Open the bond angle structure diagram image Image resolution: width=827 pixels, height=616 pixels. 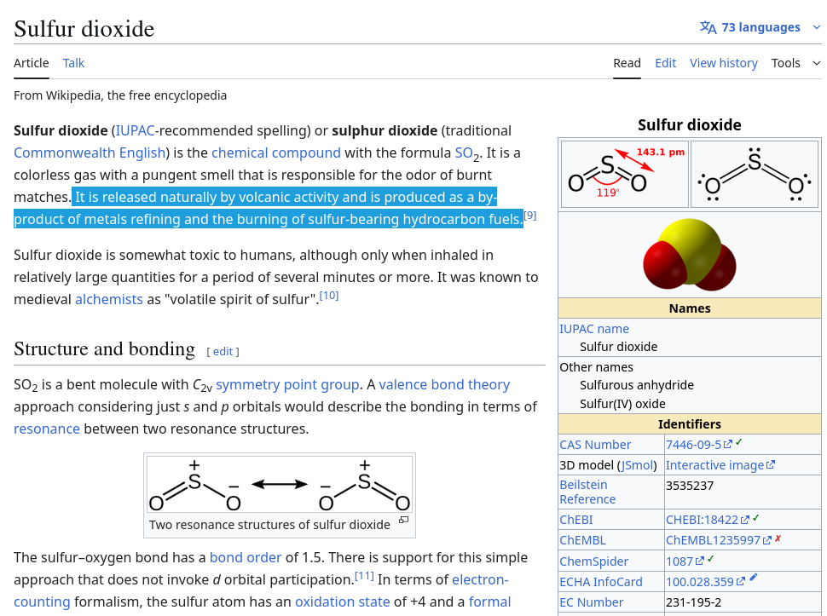point(624,174)
